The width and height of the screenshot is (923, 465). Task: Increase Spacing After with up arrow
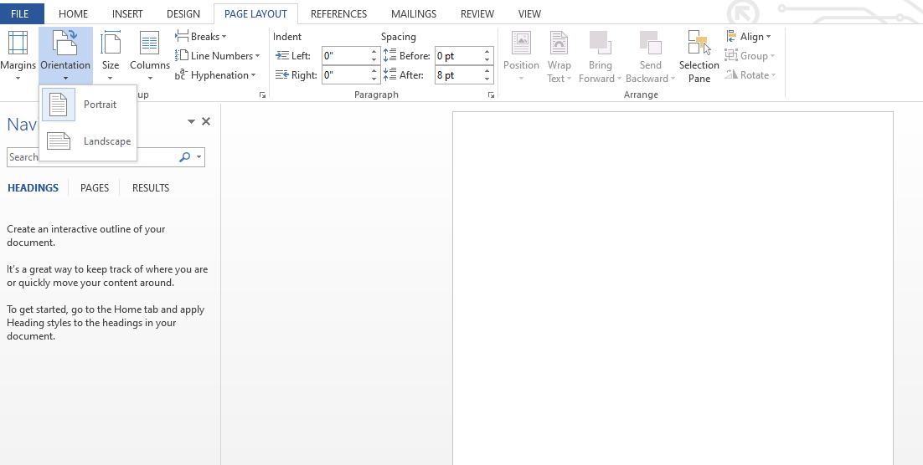click(487, 71)
